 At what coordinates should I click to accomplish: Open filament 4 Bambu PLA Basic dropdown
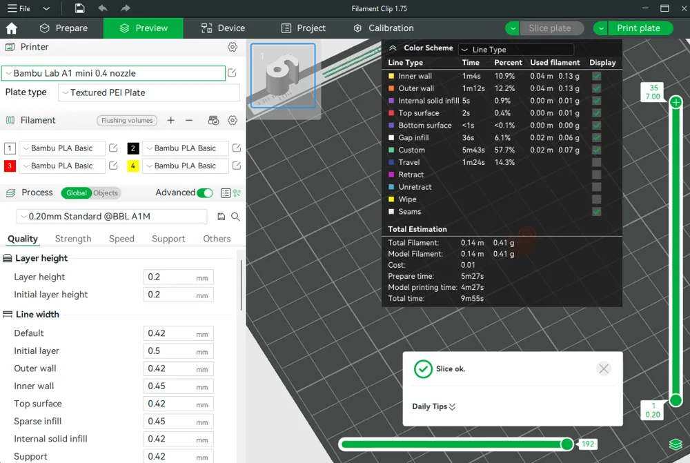tap(186, 166)
